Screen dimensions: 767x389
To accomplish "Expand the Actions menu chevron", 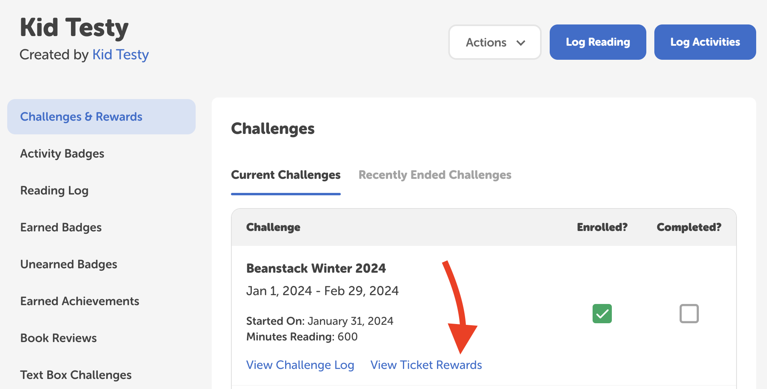I will tap(522, 42).
